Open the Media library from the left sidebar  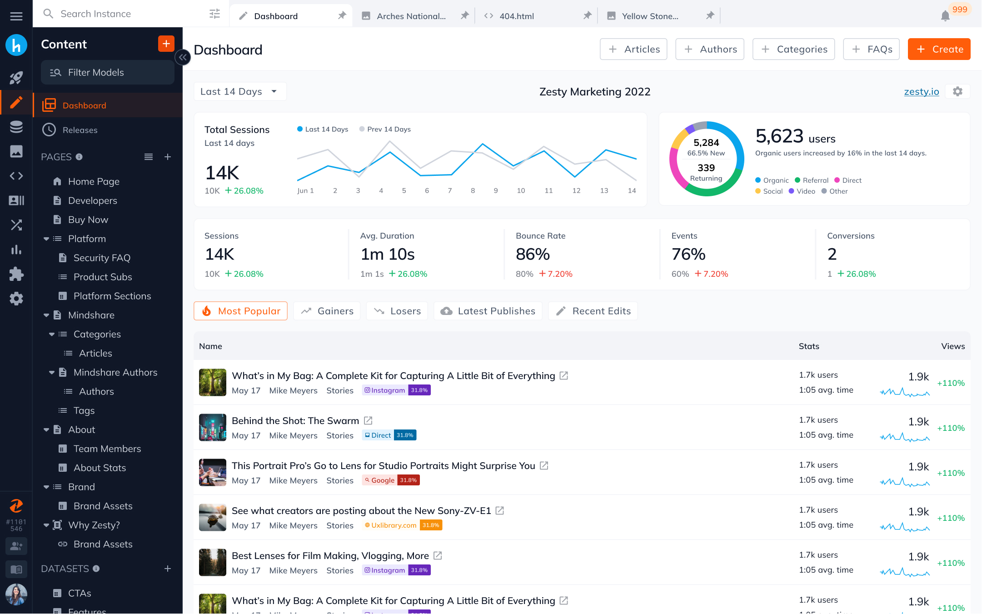(16, 151)
